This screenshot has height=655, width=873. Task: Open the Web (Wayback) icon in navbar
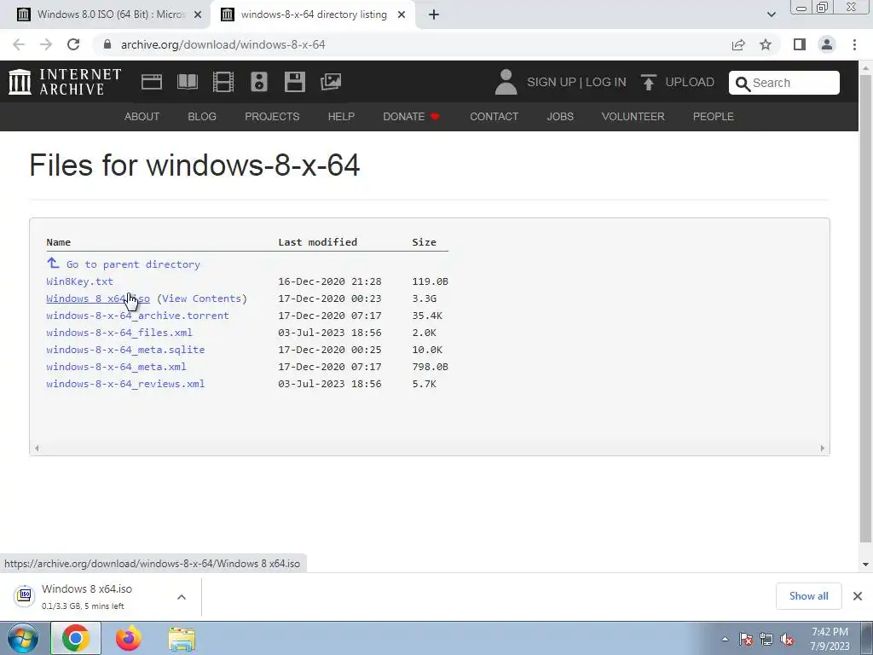click(x=152, y=82)
